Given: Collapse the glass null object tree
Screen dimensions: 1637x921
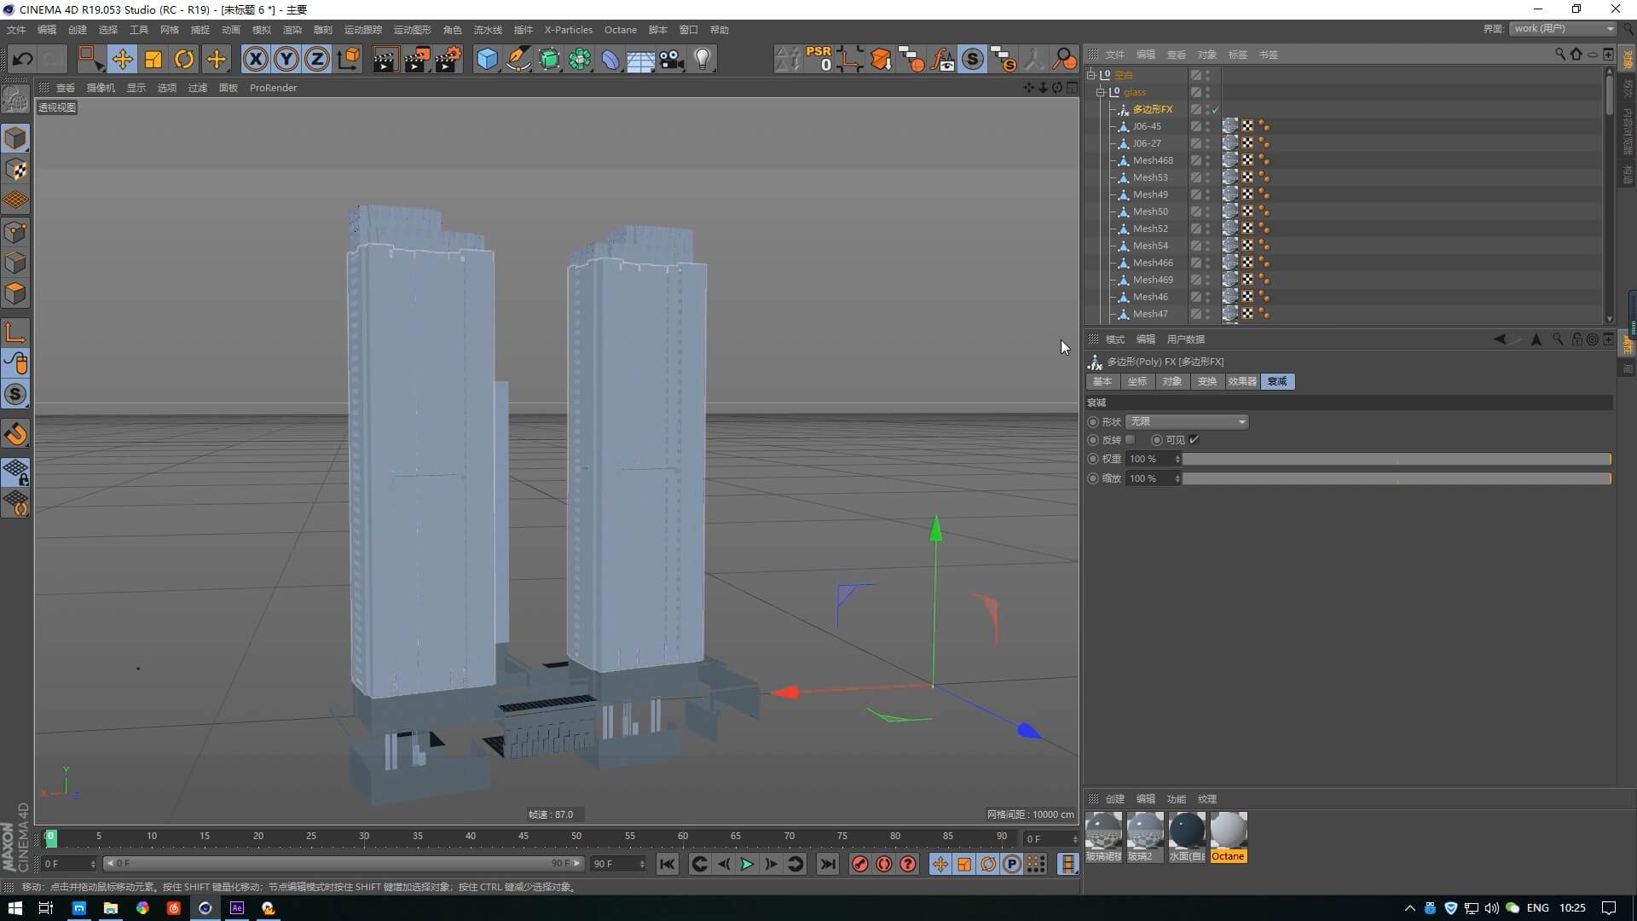Looking at the screenshot, I should click(x=1101, y=92).
